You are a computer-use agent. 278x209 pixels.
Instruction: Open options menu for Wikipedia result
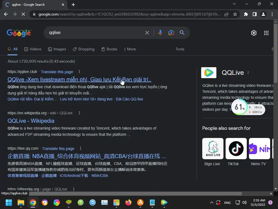coord(79,113)
